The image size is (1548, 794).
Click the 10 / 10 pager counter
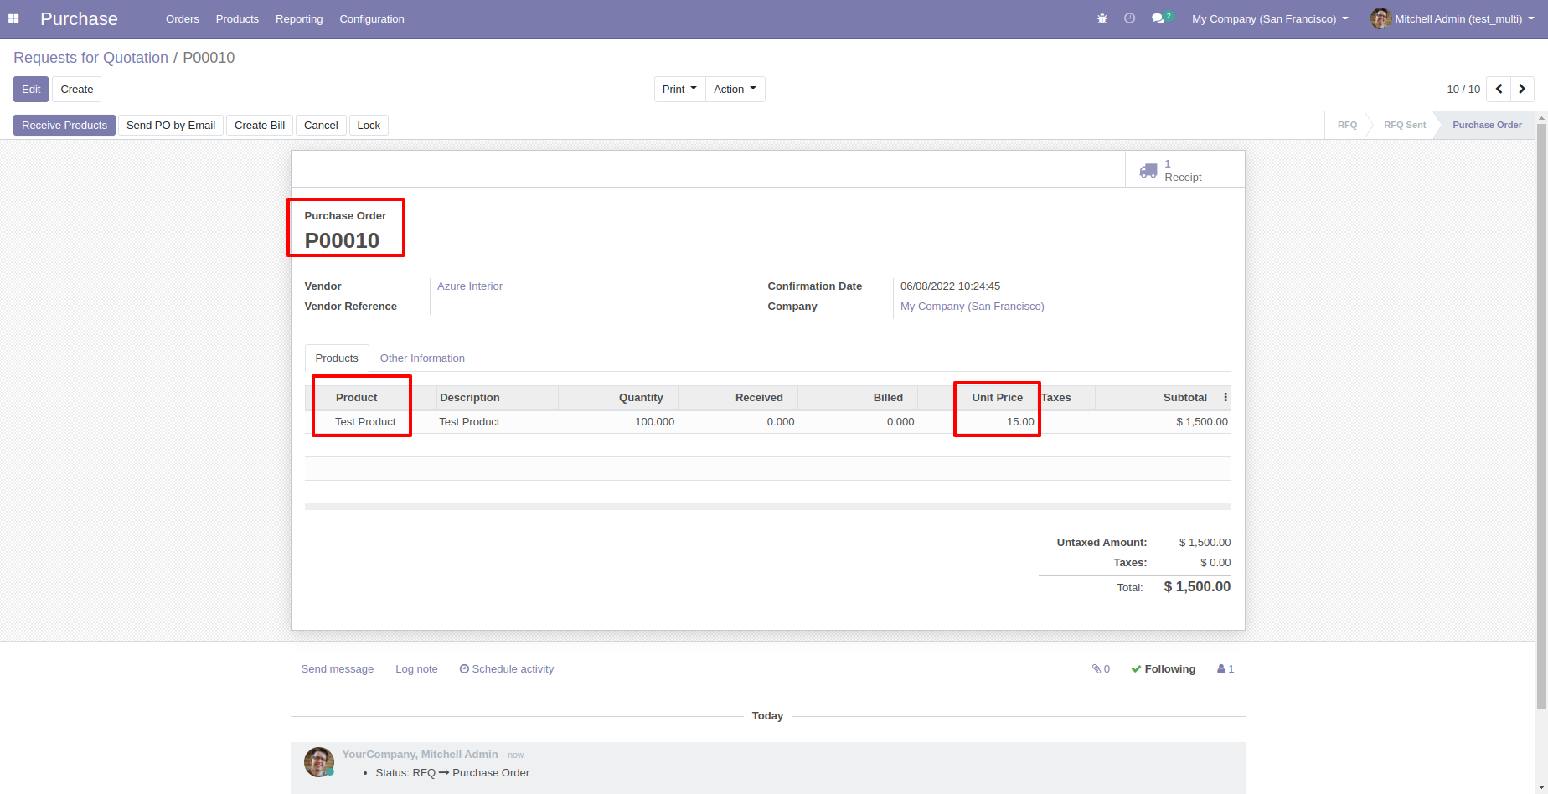click(1463, 89)
